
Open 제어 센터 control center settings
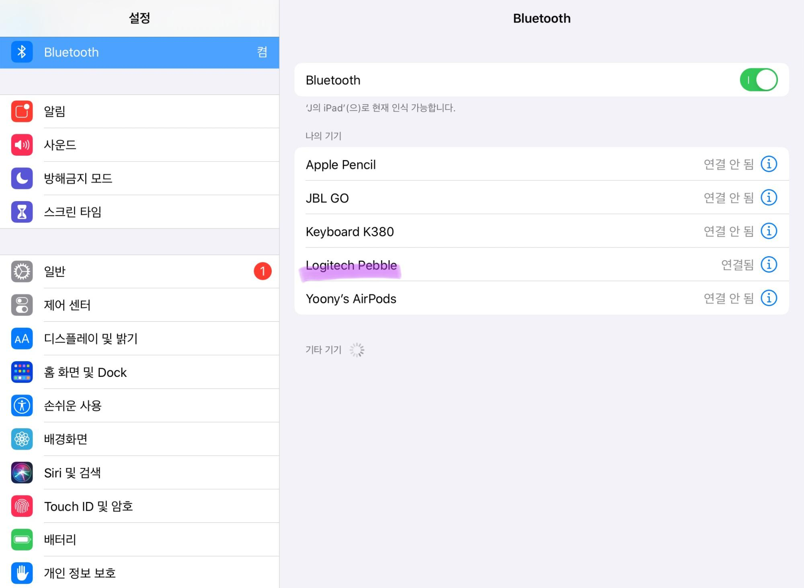(139, 305)
